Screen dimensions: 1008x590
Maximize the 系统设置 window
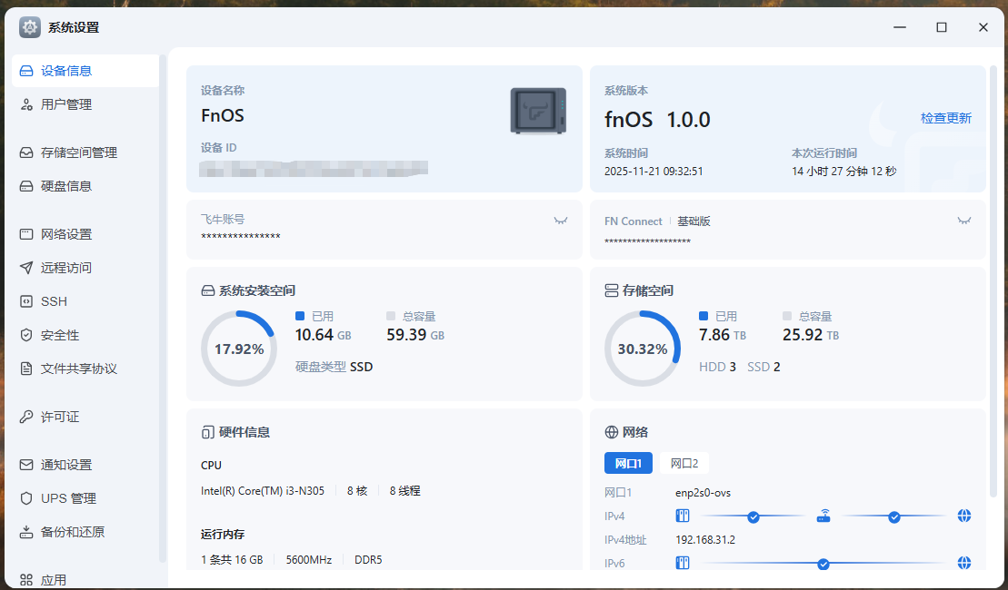tap(941, 27)
